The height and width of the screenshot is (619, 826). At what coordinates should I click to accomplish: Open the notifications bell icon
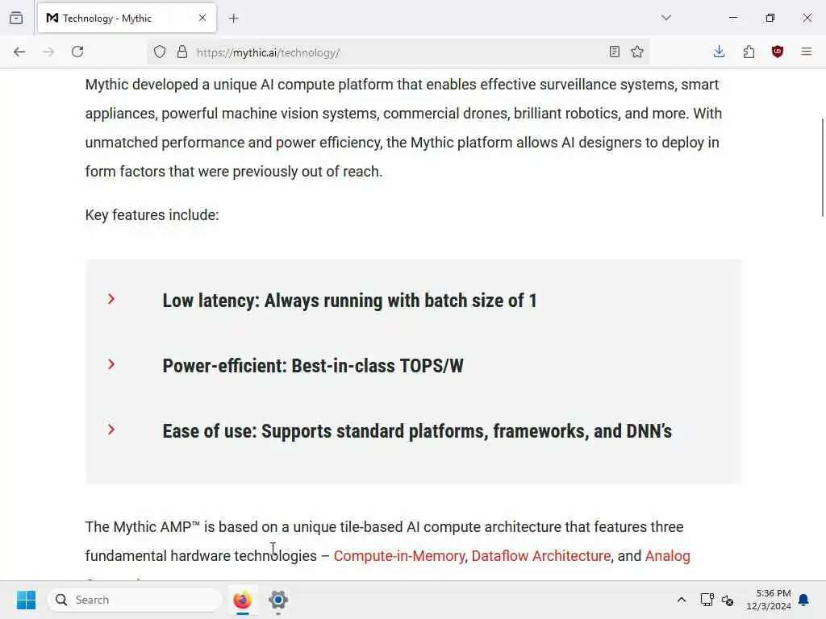(803, 600)
